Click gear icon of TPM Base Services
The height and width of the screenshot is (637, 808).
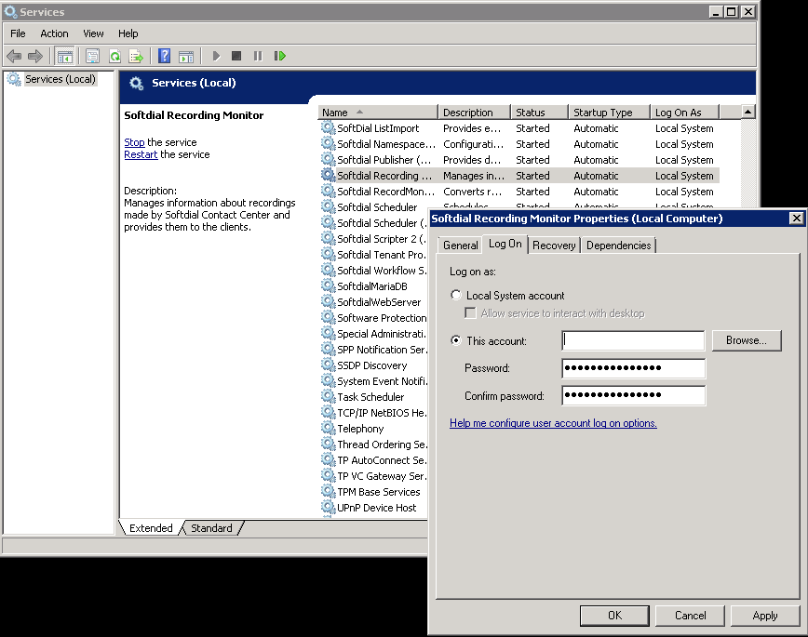329,491
